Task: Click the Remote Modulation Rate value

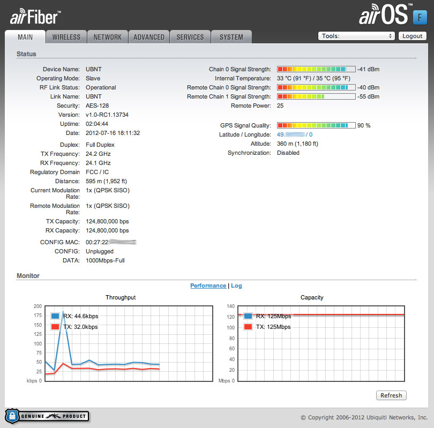Action: point(108,206)
